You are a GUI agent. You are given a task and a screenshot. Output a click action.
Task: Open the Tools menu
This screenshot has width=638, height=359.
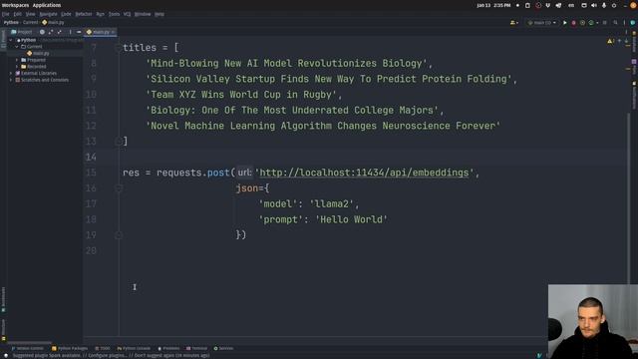(114, 14)
